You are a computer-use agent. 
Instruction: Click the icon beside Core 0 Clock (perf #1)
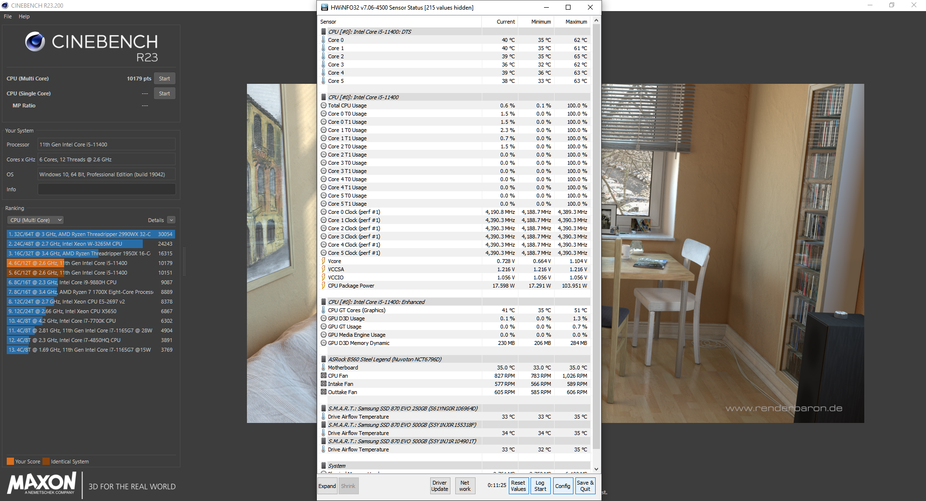coord(324,212)
